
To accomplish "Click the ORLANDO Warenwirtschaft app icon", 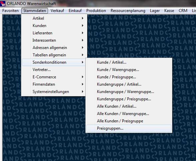I will click(3, 3).
